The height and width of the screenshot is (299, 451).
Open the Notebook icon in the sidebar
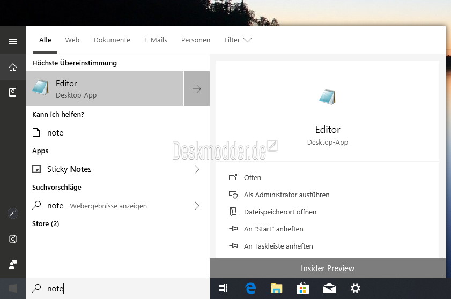pos(13,93)
